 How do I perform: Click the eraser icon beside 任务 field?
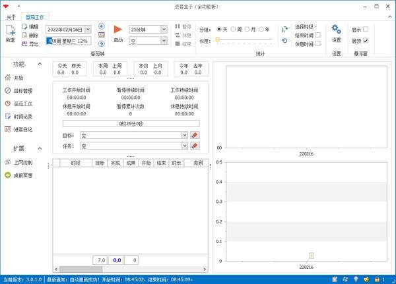point(195,146)
